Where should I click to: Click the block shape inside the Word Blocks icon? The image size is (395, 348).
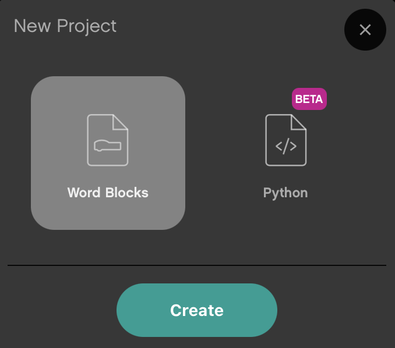(x=104, y=145)
